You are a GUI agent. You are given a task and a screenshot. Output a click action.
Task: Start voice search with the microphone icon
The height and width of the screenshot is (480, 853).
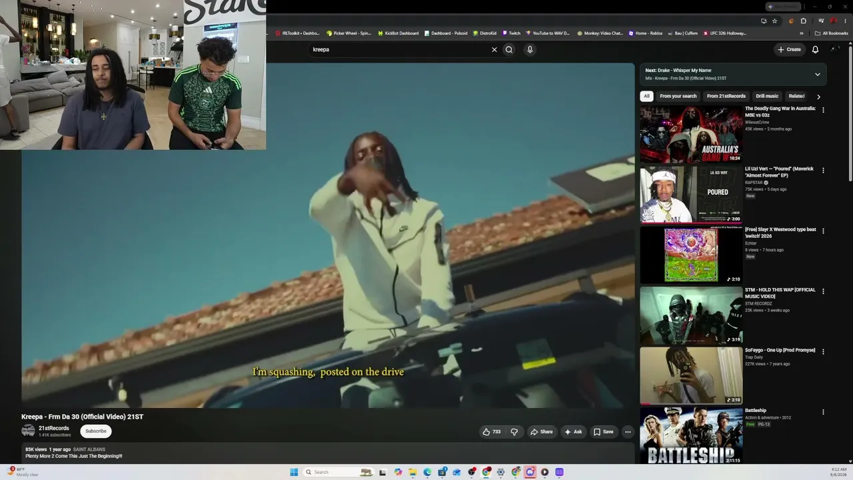(x=530, y=49)
